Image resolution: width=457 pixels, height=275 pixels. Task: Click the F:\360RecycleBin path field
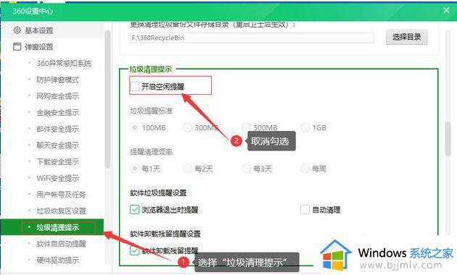pyautogui.click(x=252, y=38)
